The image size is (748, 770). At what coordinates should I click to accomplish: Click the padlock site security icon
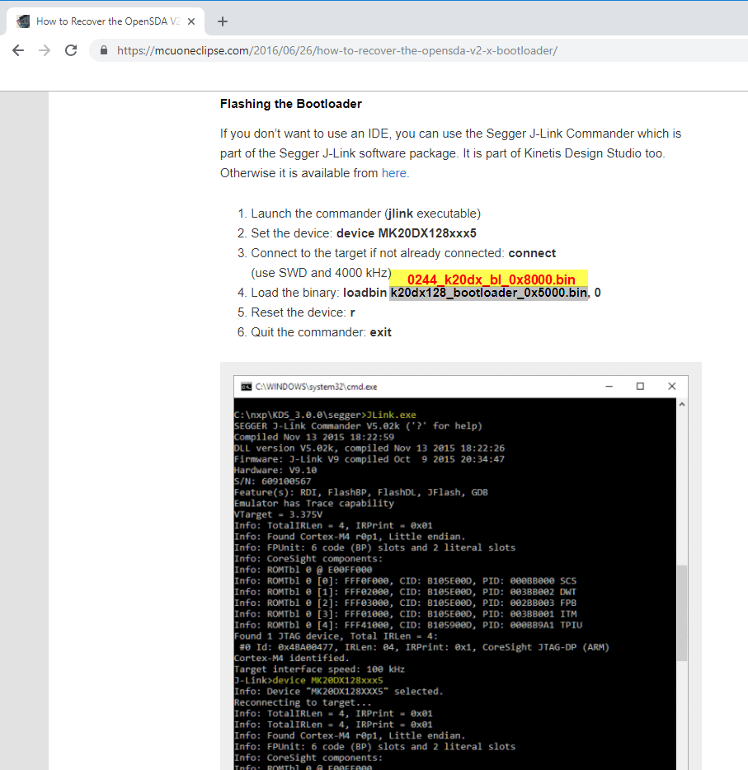[104, 50]
